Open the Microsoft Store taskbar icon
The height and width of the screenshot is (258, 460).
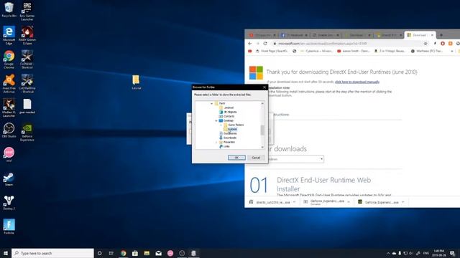click(x=135, y=253)
